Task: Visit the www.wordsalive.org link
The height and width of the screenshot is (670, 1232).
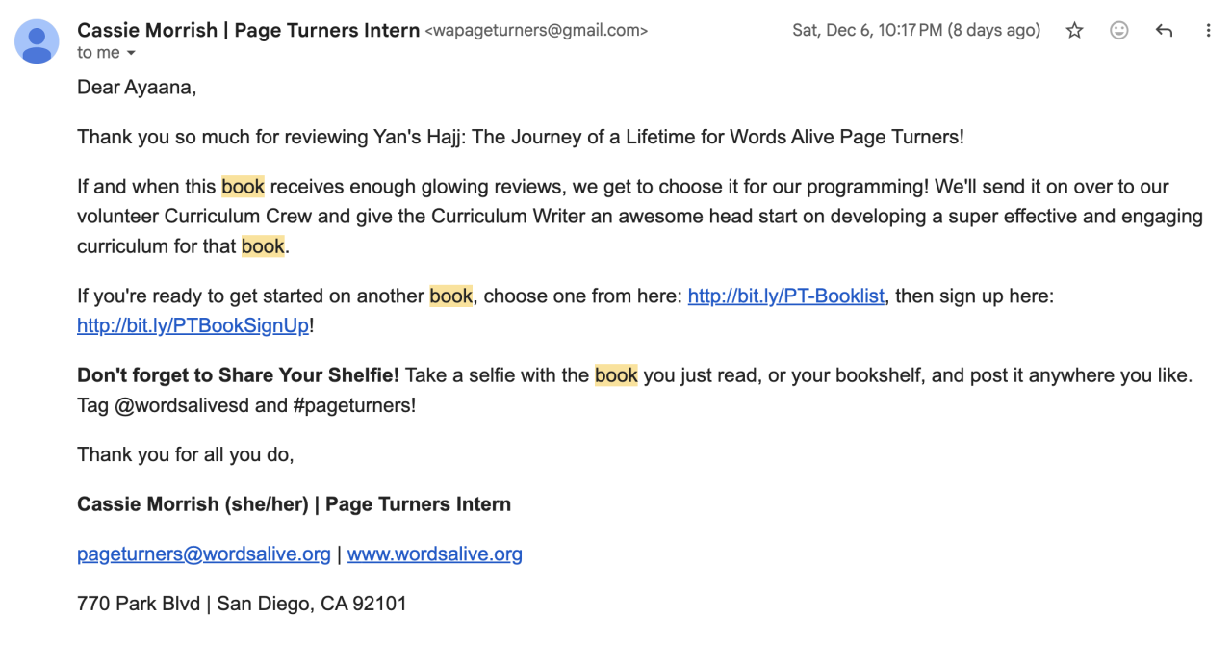Action: (434, 554)
